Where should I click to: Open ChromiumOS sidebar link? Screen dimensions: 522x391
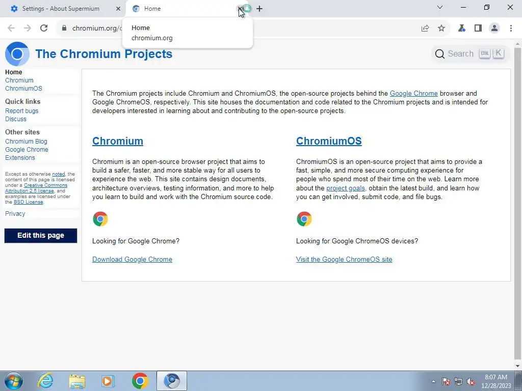[23, 89]
